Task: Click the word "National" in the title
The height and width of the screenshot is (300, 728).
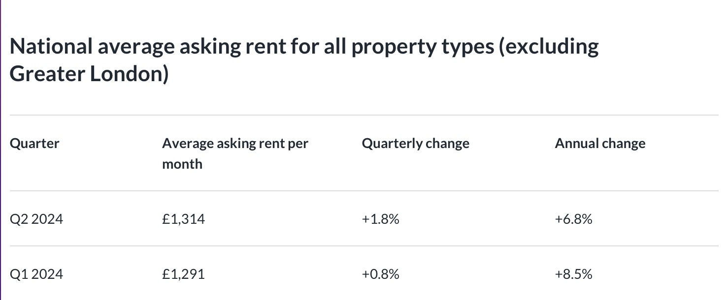Action: coord(51,47)
